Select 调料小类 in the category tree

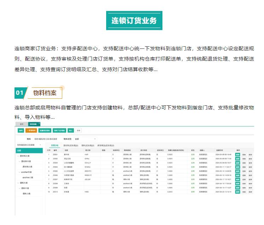point(27,194)
